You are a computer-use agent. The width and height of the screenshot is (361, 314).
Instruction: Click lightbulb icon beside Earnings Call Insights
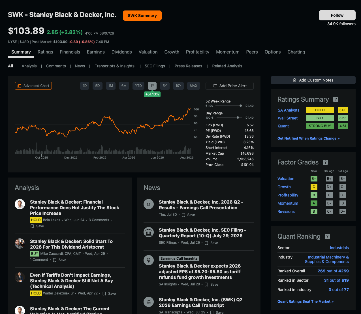click(x=149, y=260)
